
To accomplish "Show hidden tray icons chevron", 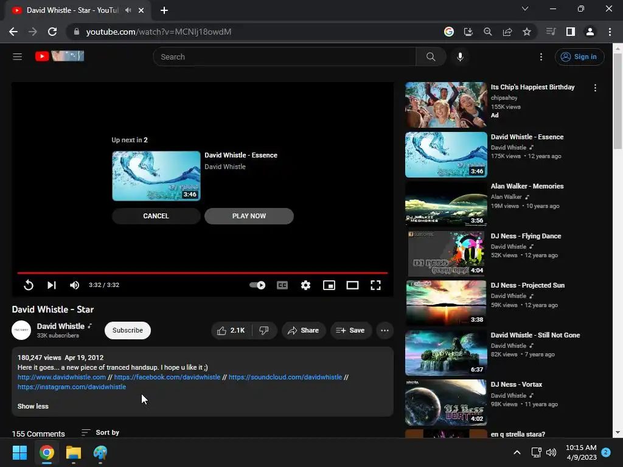I will 517,452.
